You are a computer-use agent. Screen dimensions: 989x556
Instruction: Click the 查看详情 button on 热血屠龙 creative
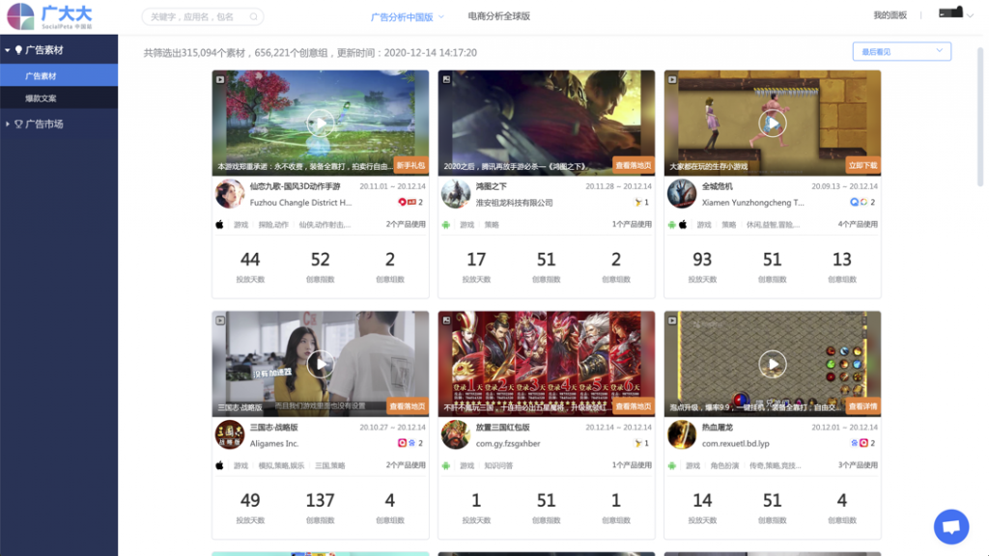coord(862,406)
